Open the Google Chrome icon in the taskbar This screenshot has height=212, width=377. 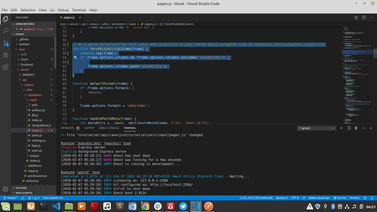pos(145,206)
